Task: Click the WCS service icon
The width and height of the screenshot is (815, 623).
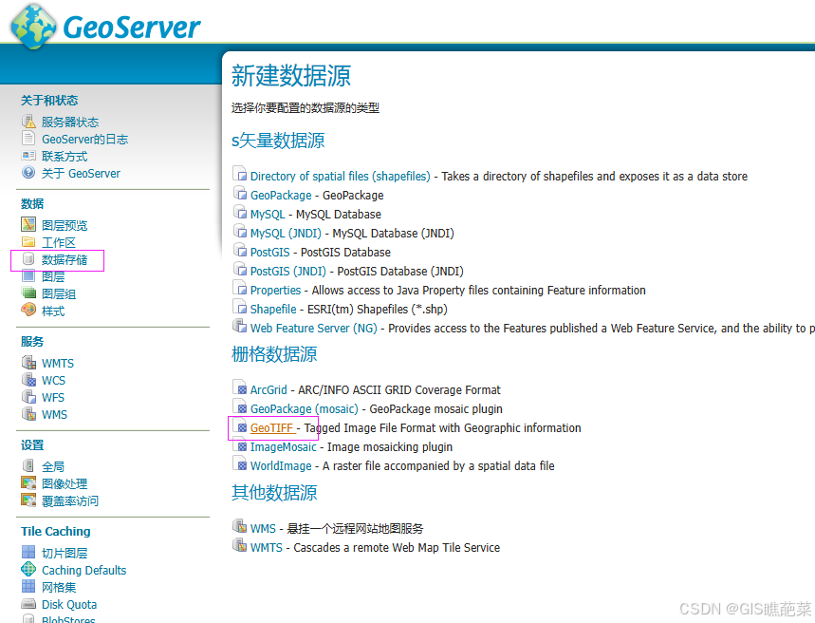Action: (28, 380)
